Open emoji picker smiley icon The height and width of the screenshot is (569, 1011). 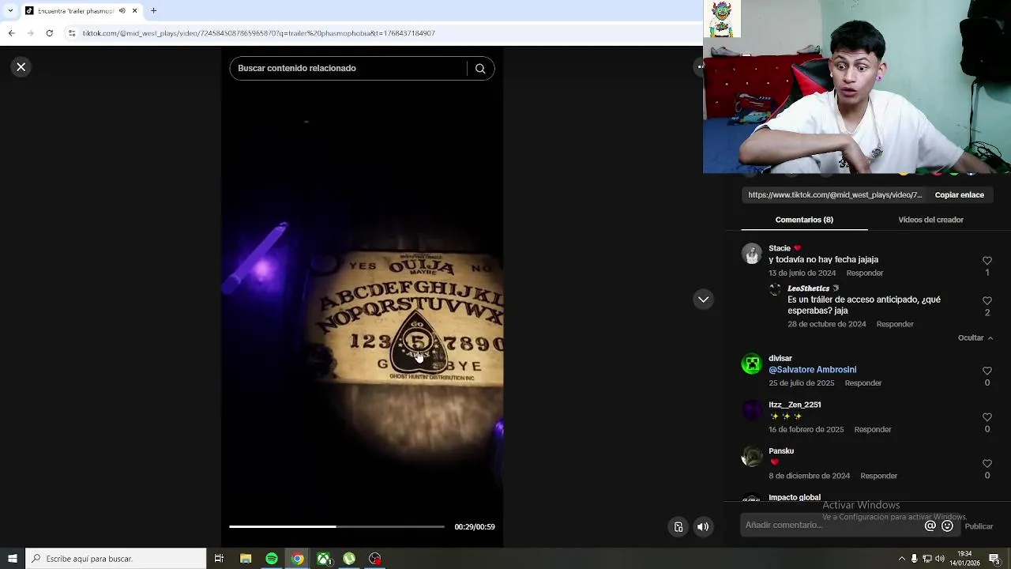click(x=947, y=526)
